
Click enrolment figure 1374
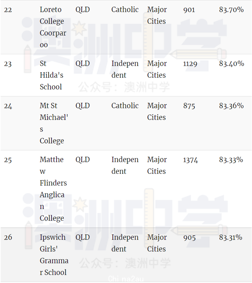(190, 160)
